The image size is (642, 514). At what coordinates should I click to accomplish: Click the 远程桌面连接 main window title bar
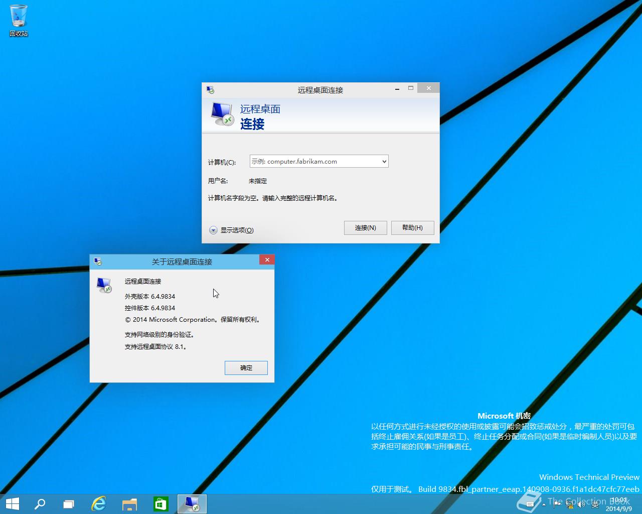pos(320,90)
